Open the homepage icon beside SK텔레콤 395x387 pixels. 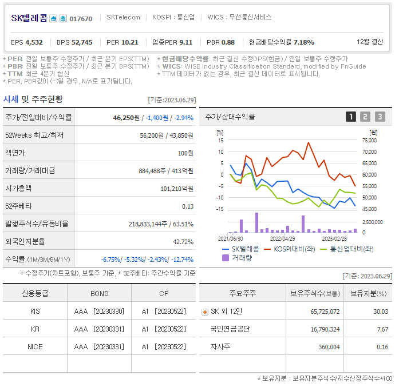pos(53,18)
